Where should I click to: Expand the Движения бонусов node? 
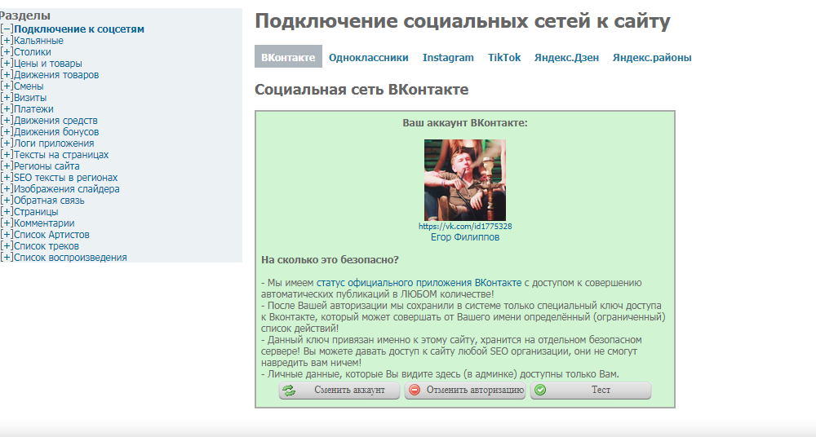(7, 132)
